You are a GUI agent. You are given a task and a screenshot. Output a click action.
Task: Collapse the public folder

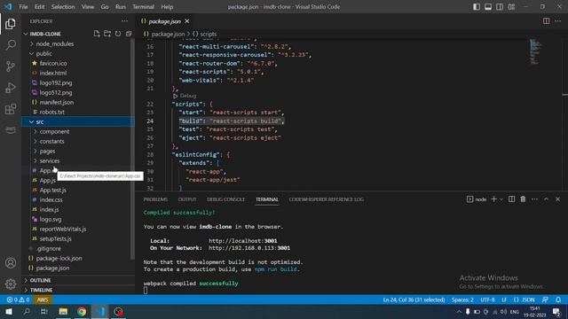[x=43, y=53]
